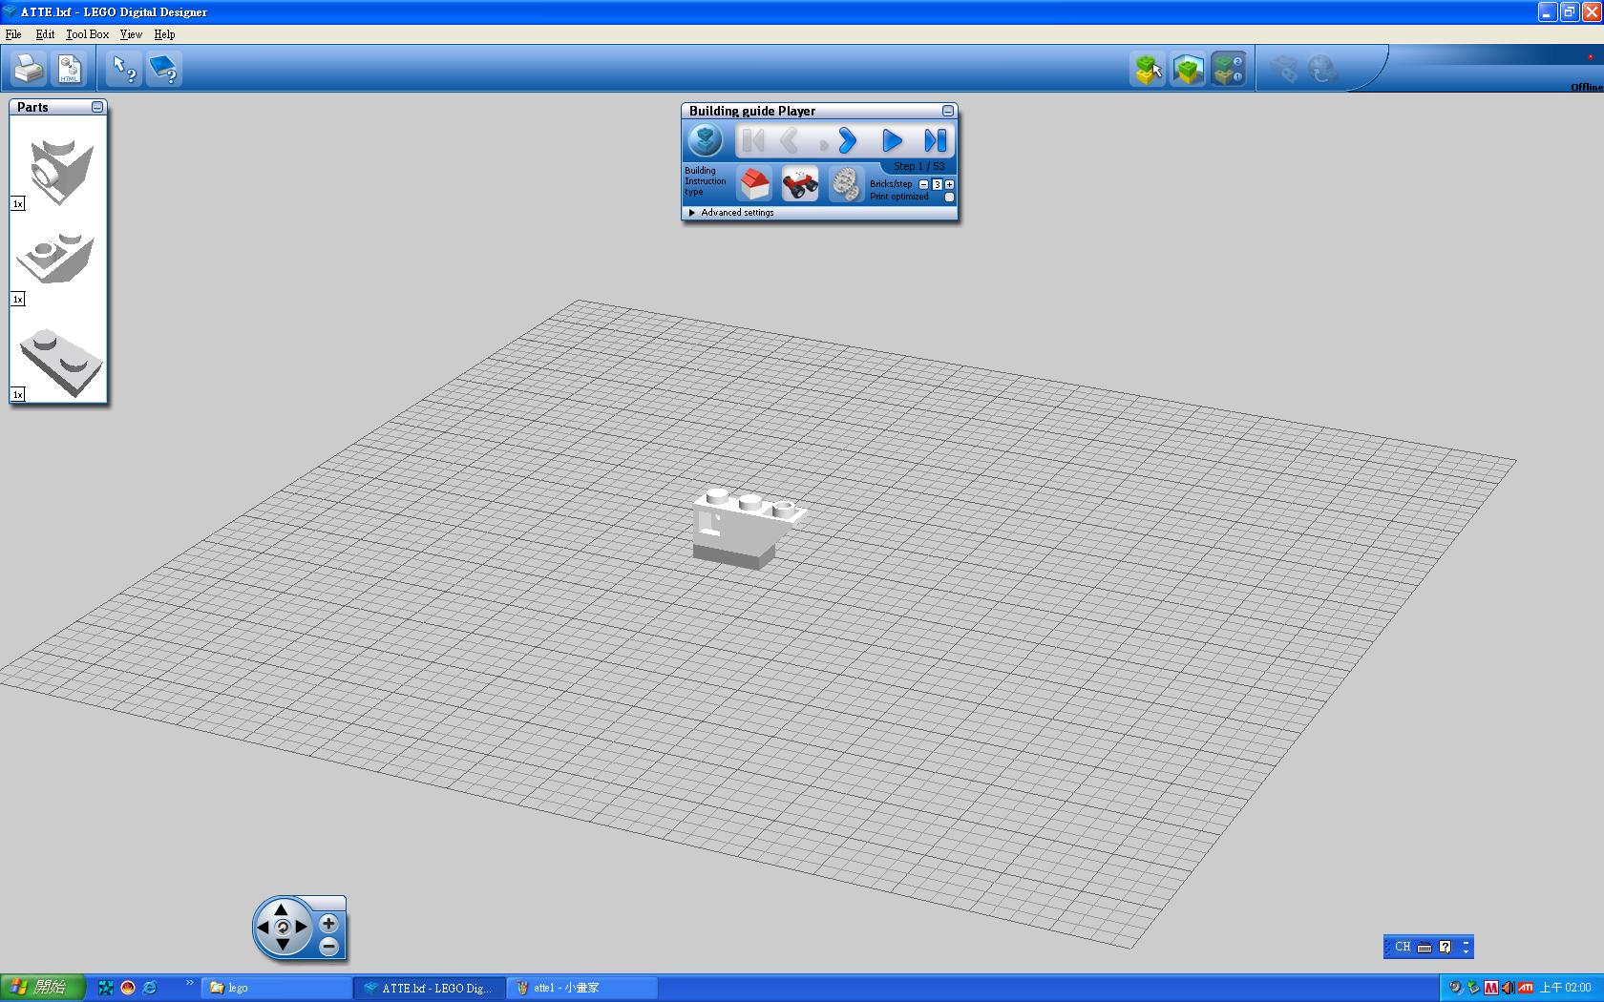Reset the camera view with center button
Screen dimensions: 1604x1002
[x=282, y=927]
